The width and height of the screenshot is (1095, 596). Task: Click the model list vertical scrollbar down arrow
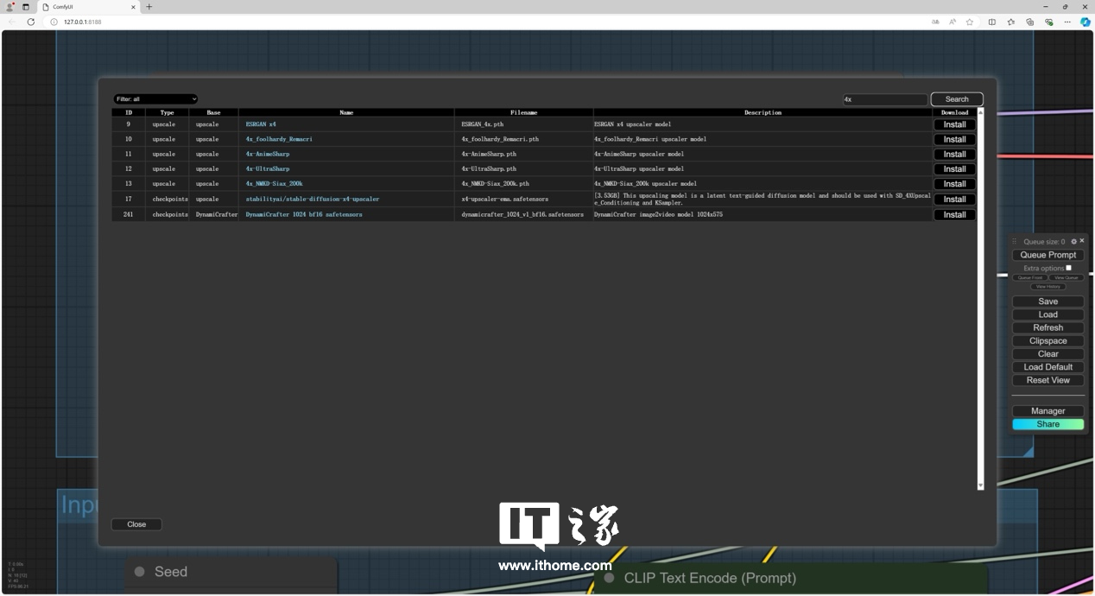point(980,486)
